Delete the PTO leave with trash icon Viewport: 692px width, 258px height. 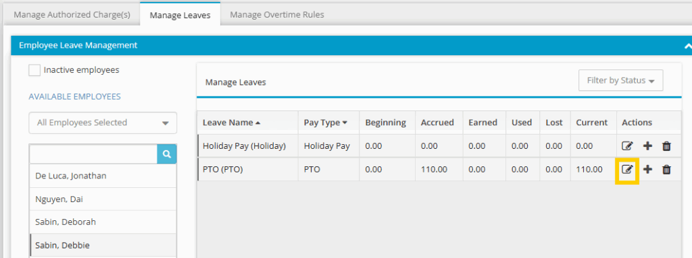pos(667,169)
